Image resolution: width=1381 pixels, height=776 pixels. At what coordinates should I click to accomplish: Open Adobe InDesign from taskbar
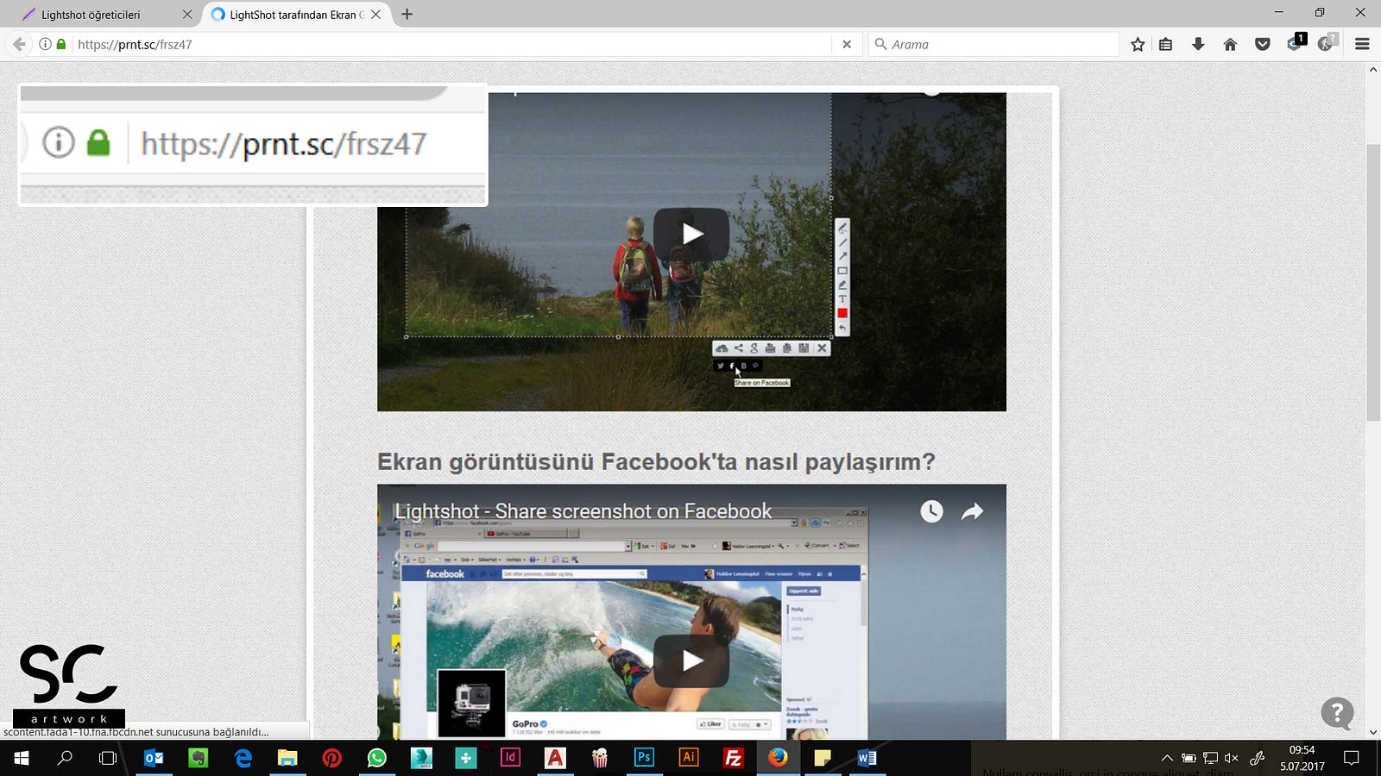click(x=511, y=758)
